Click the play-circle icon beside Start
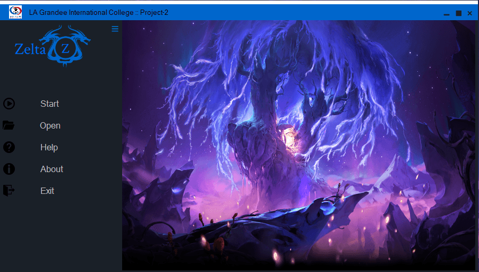479x272 pixels. tap(9, 104)
